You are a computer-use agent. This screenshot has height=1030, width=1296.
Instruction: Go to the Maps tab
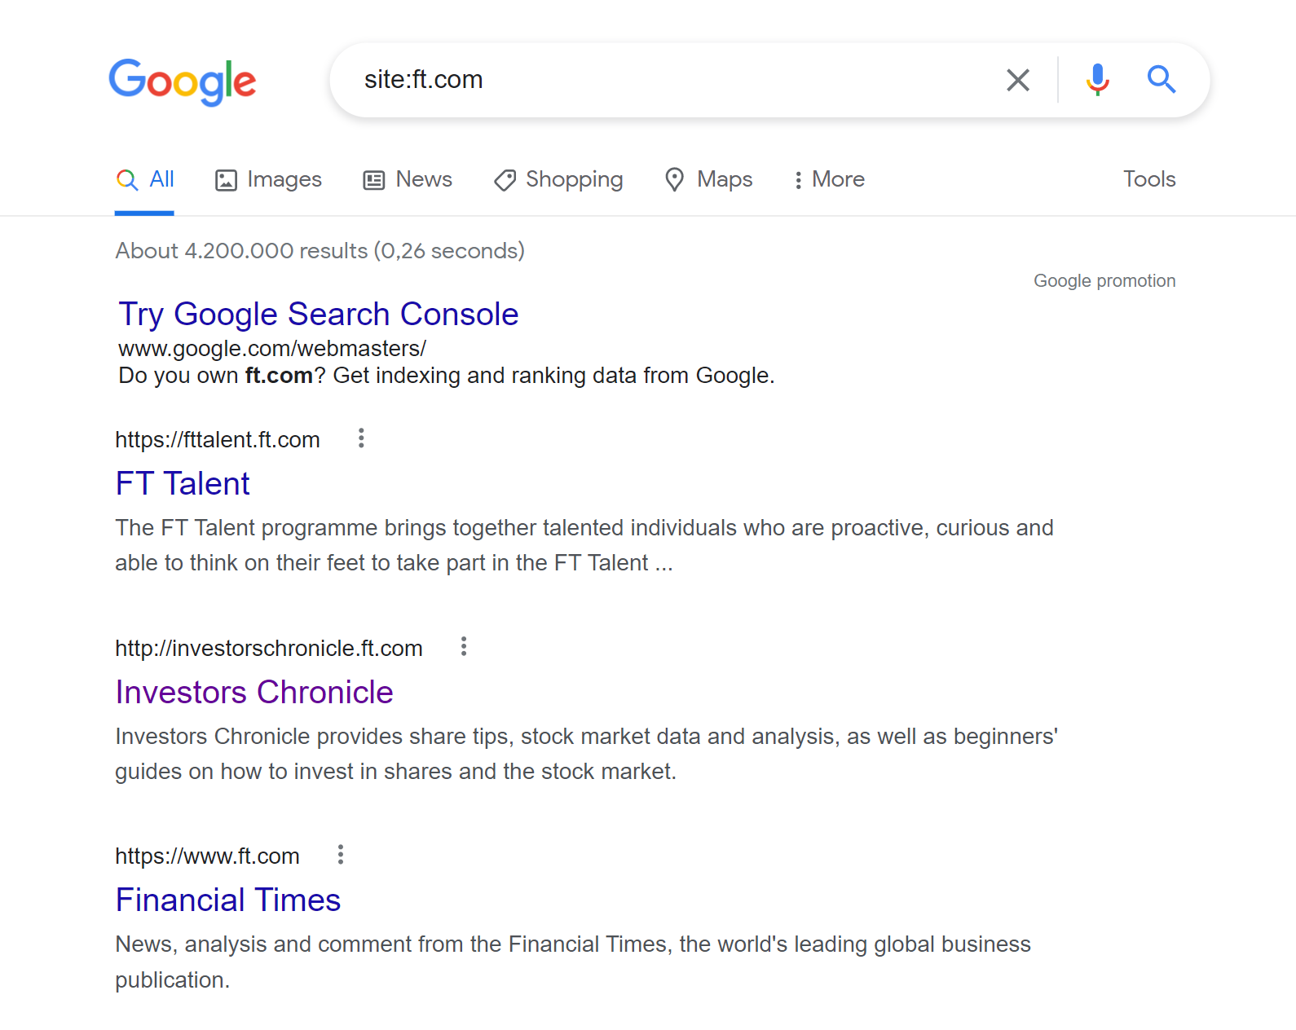point(708,179)
